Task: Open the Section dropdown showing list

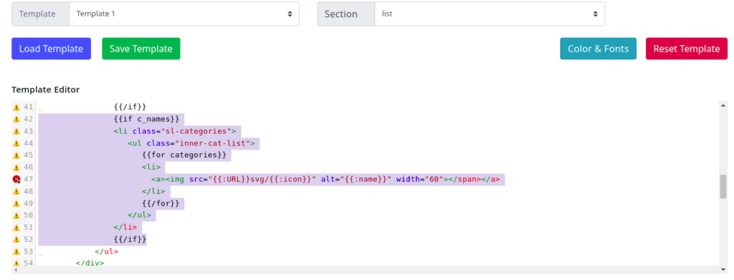Action: [x=490, y=14]
